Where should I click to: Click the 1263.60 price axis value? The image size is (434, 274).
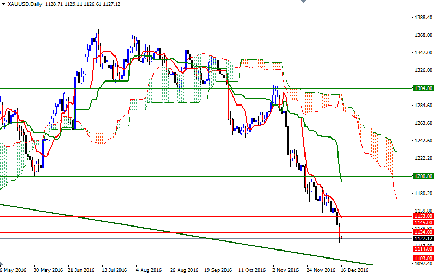click(x=423, y=123)
